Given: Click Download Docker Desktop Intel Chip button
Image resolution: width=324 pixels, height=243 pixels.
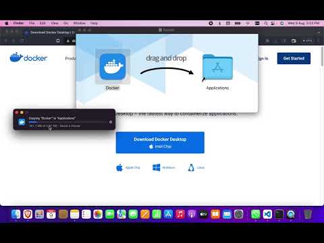Looking at the screenshot, I should point(160,142).
